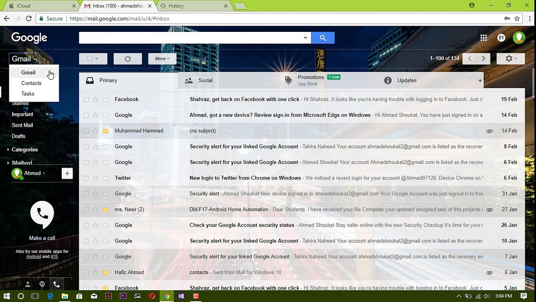This screenshot has height=302, width=536.
Task: Open Task View in the taskbar
Action: pyautogui.click(x=35, y=296)
